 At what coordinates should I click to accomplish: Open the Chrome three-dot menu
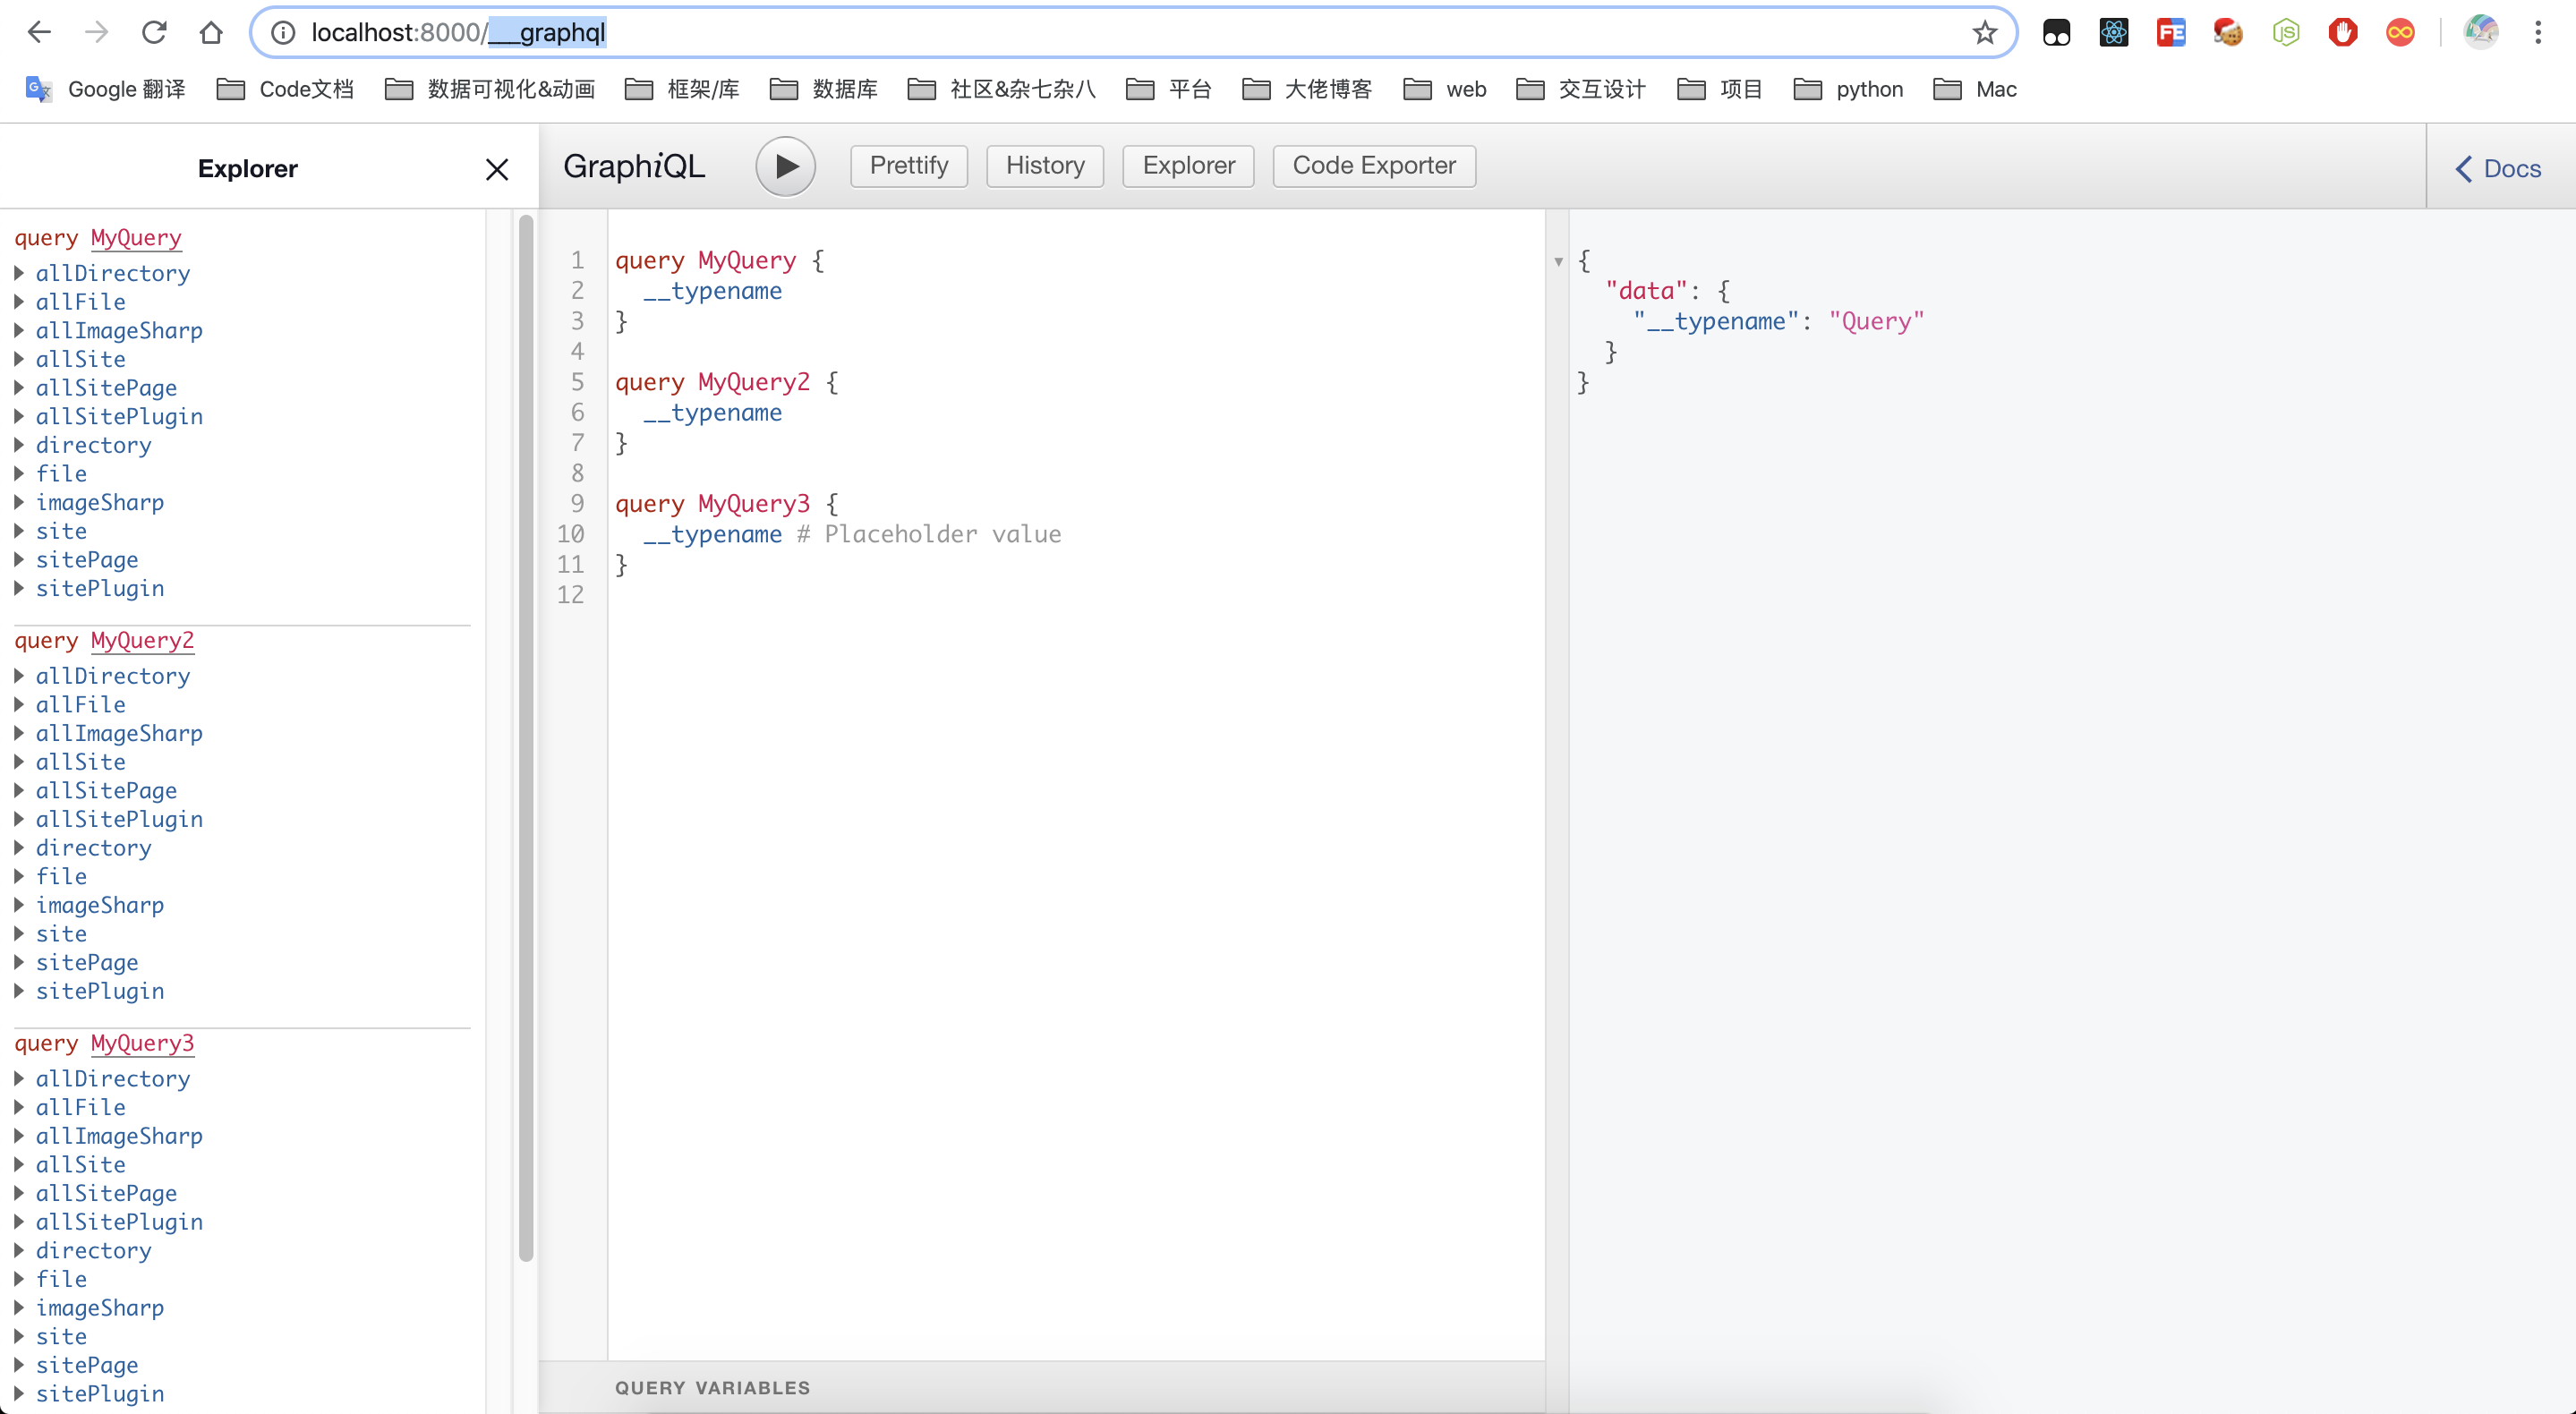click(x=2537, y=33)
